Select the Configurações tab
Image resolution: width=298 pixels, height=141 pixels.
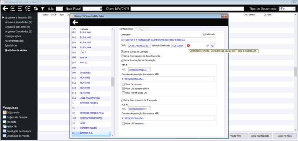pos(126,29)
